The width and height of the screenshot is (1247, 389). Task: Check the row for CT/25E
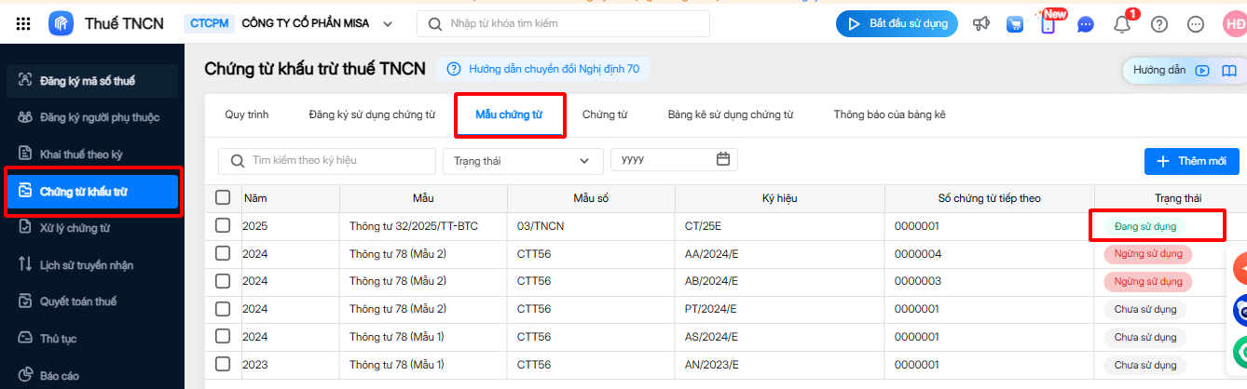[223, 225]
